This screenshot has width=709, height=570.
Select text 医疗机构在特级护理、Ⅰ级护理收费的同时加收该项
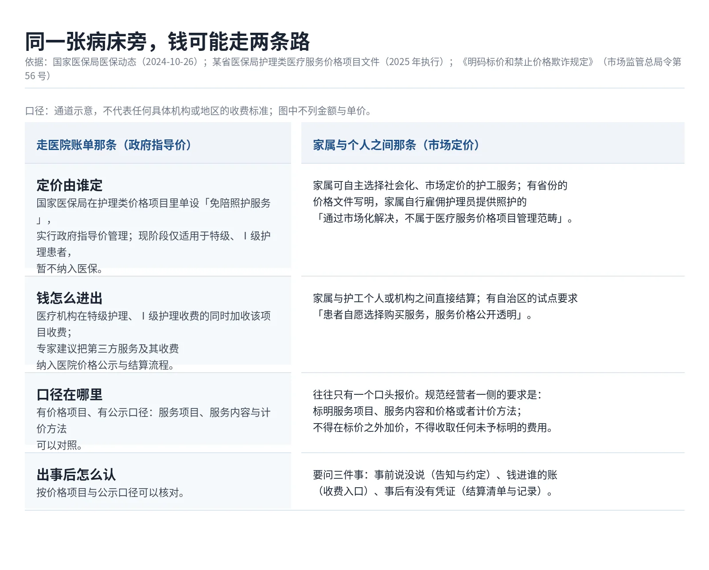[153, 316]
